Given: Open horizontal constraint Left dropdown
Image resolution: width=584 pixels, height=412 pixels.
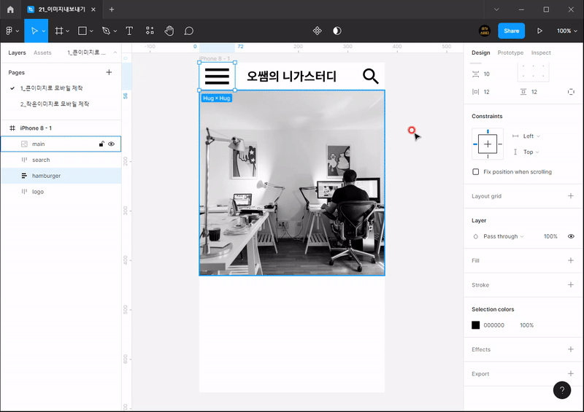Looking at the screenshot, I should coord(531,136).
